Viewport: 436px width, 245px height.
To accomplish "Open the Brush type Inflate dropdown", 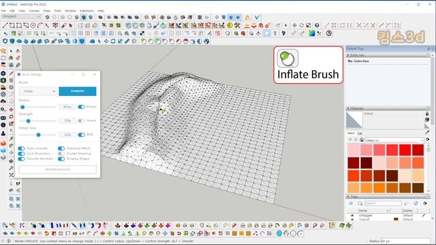I will pyautogui.click(x=38, y=91).
